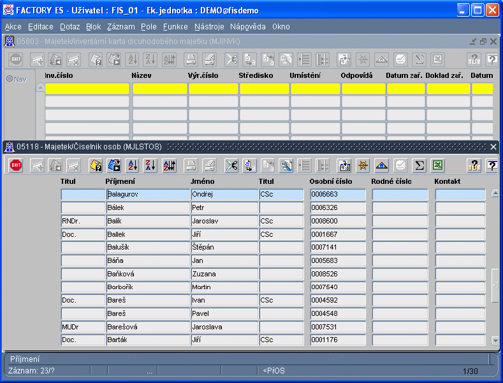
Task: Click the yellow Středisko field in first row
Action: pos(265,89)
